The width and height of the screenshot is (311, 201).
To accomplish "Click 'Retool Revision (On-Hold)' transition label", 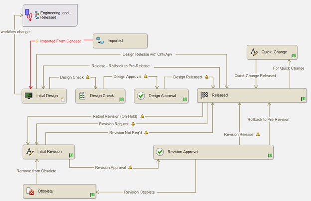I will click(x=115, y=116).
